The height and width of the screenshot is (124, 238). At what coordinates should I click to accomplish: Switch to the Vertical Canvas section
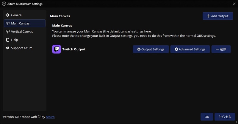point(25,32)
